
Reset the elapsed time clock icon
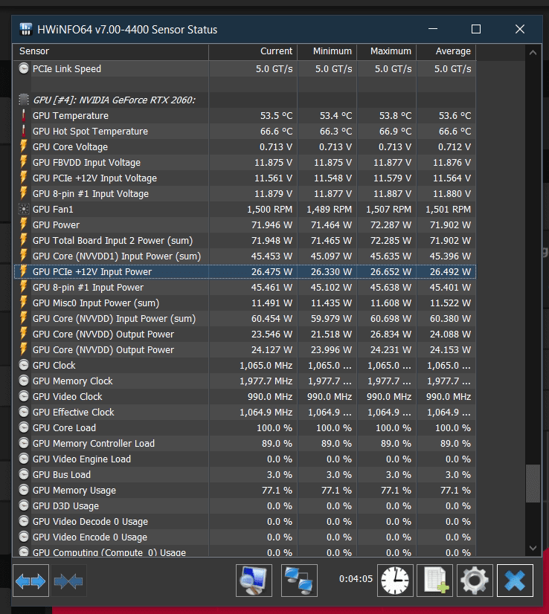(395, 581)
